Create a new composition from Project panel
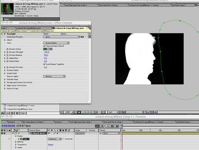Image resolution: width=199 pixels, height=150 pixels. [12, 113]
